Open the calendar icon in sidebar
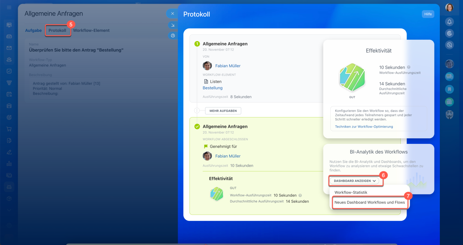 coord(9,94)
